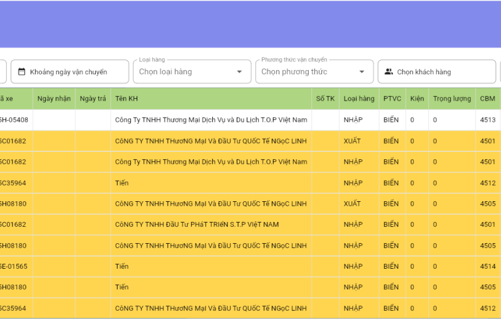Select the S.T.P Việt Nam company row
Image resolution: width=501 pixels, height=325 pixels.
[197, 224]
